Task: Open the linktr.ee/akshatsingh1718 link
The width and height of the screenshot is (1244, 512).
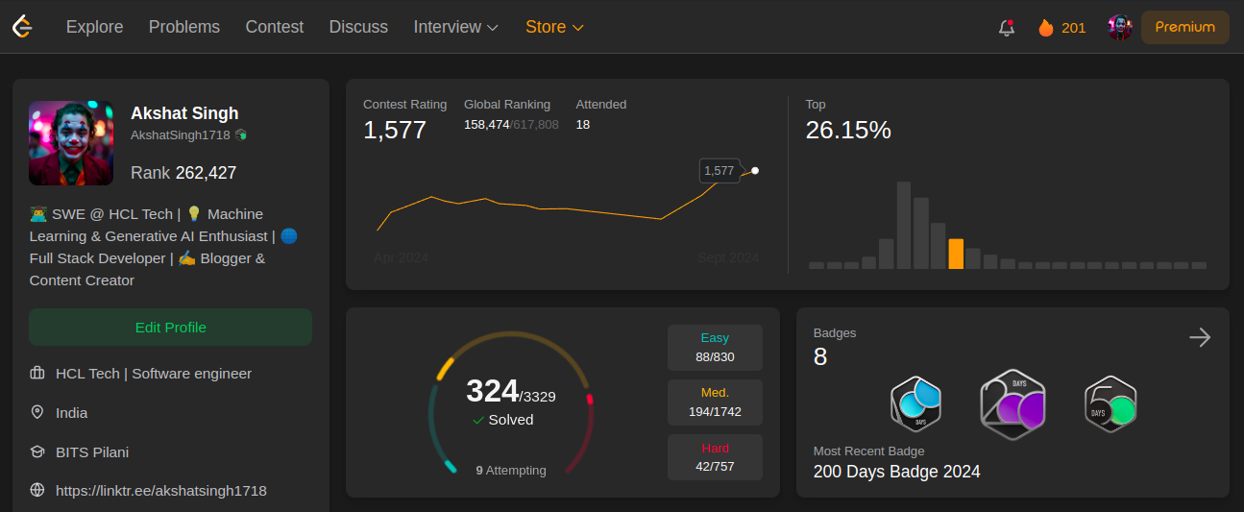Action: pos(161,490)
